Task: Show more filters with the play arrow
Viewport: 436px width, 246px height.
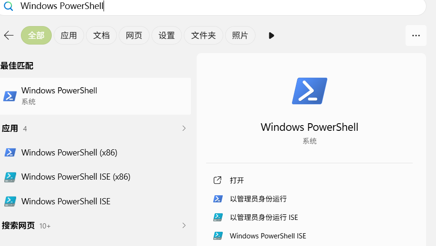Action: pyautogui.click(x=271, y=36)
